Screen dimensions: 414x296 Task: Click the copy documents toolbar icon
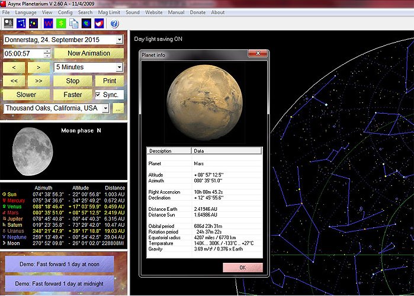click(73, 24)
